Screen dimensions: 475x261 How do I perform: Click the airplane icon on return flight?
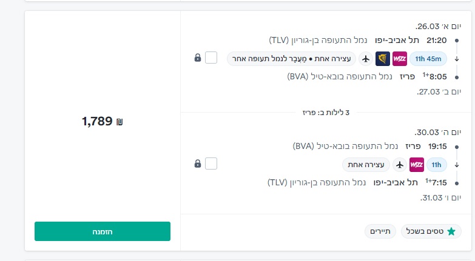point(399,164)
